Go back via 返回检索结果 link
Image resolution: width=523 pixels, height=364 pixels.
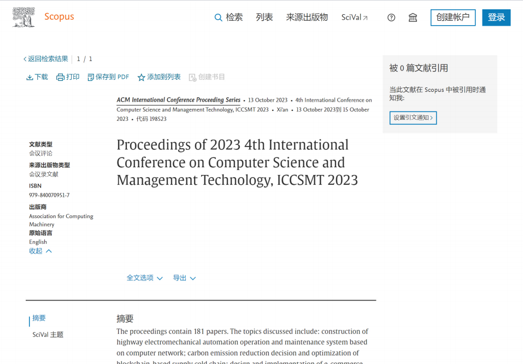click(x=46, y=59)
